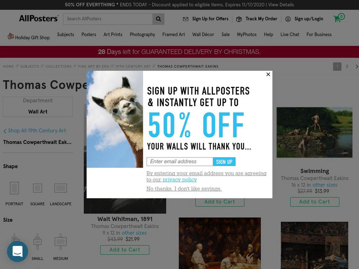The height and width of the screenshot is (269, 359).
Task: Open the privacy policy link
Action: point(180,180)
